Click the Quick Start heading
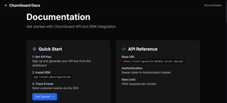 click(x=50, y=49)
